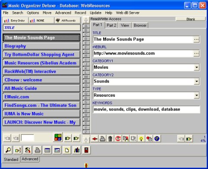The image size is (208, 169).
Task: Click the NONE sort button
Action: pos(41,20)
